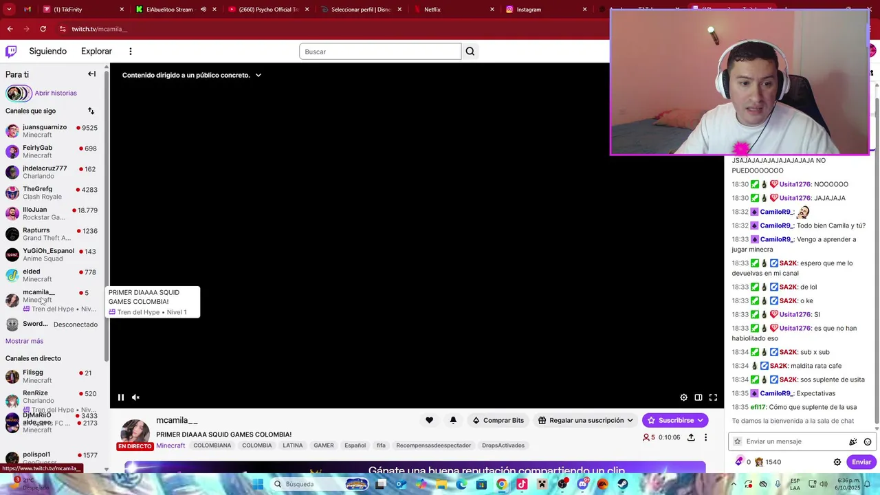Click the 1540 channel points balance
The width and height of the screenshot is (880, 495).
click(x=768, y=462)
